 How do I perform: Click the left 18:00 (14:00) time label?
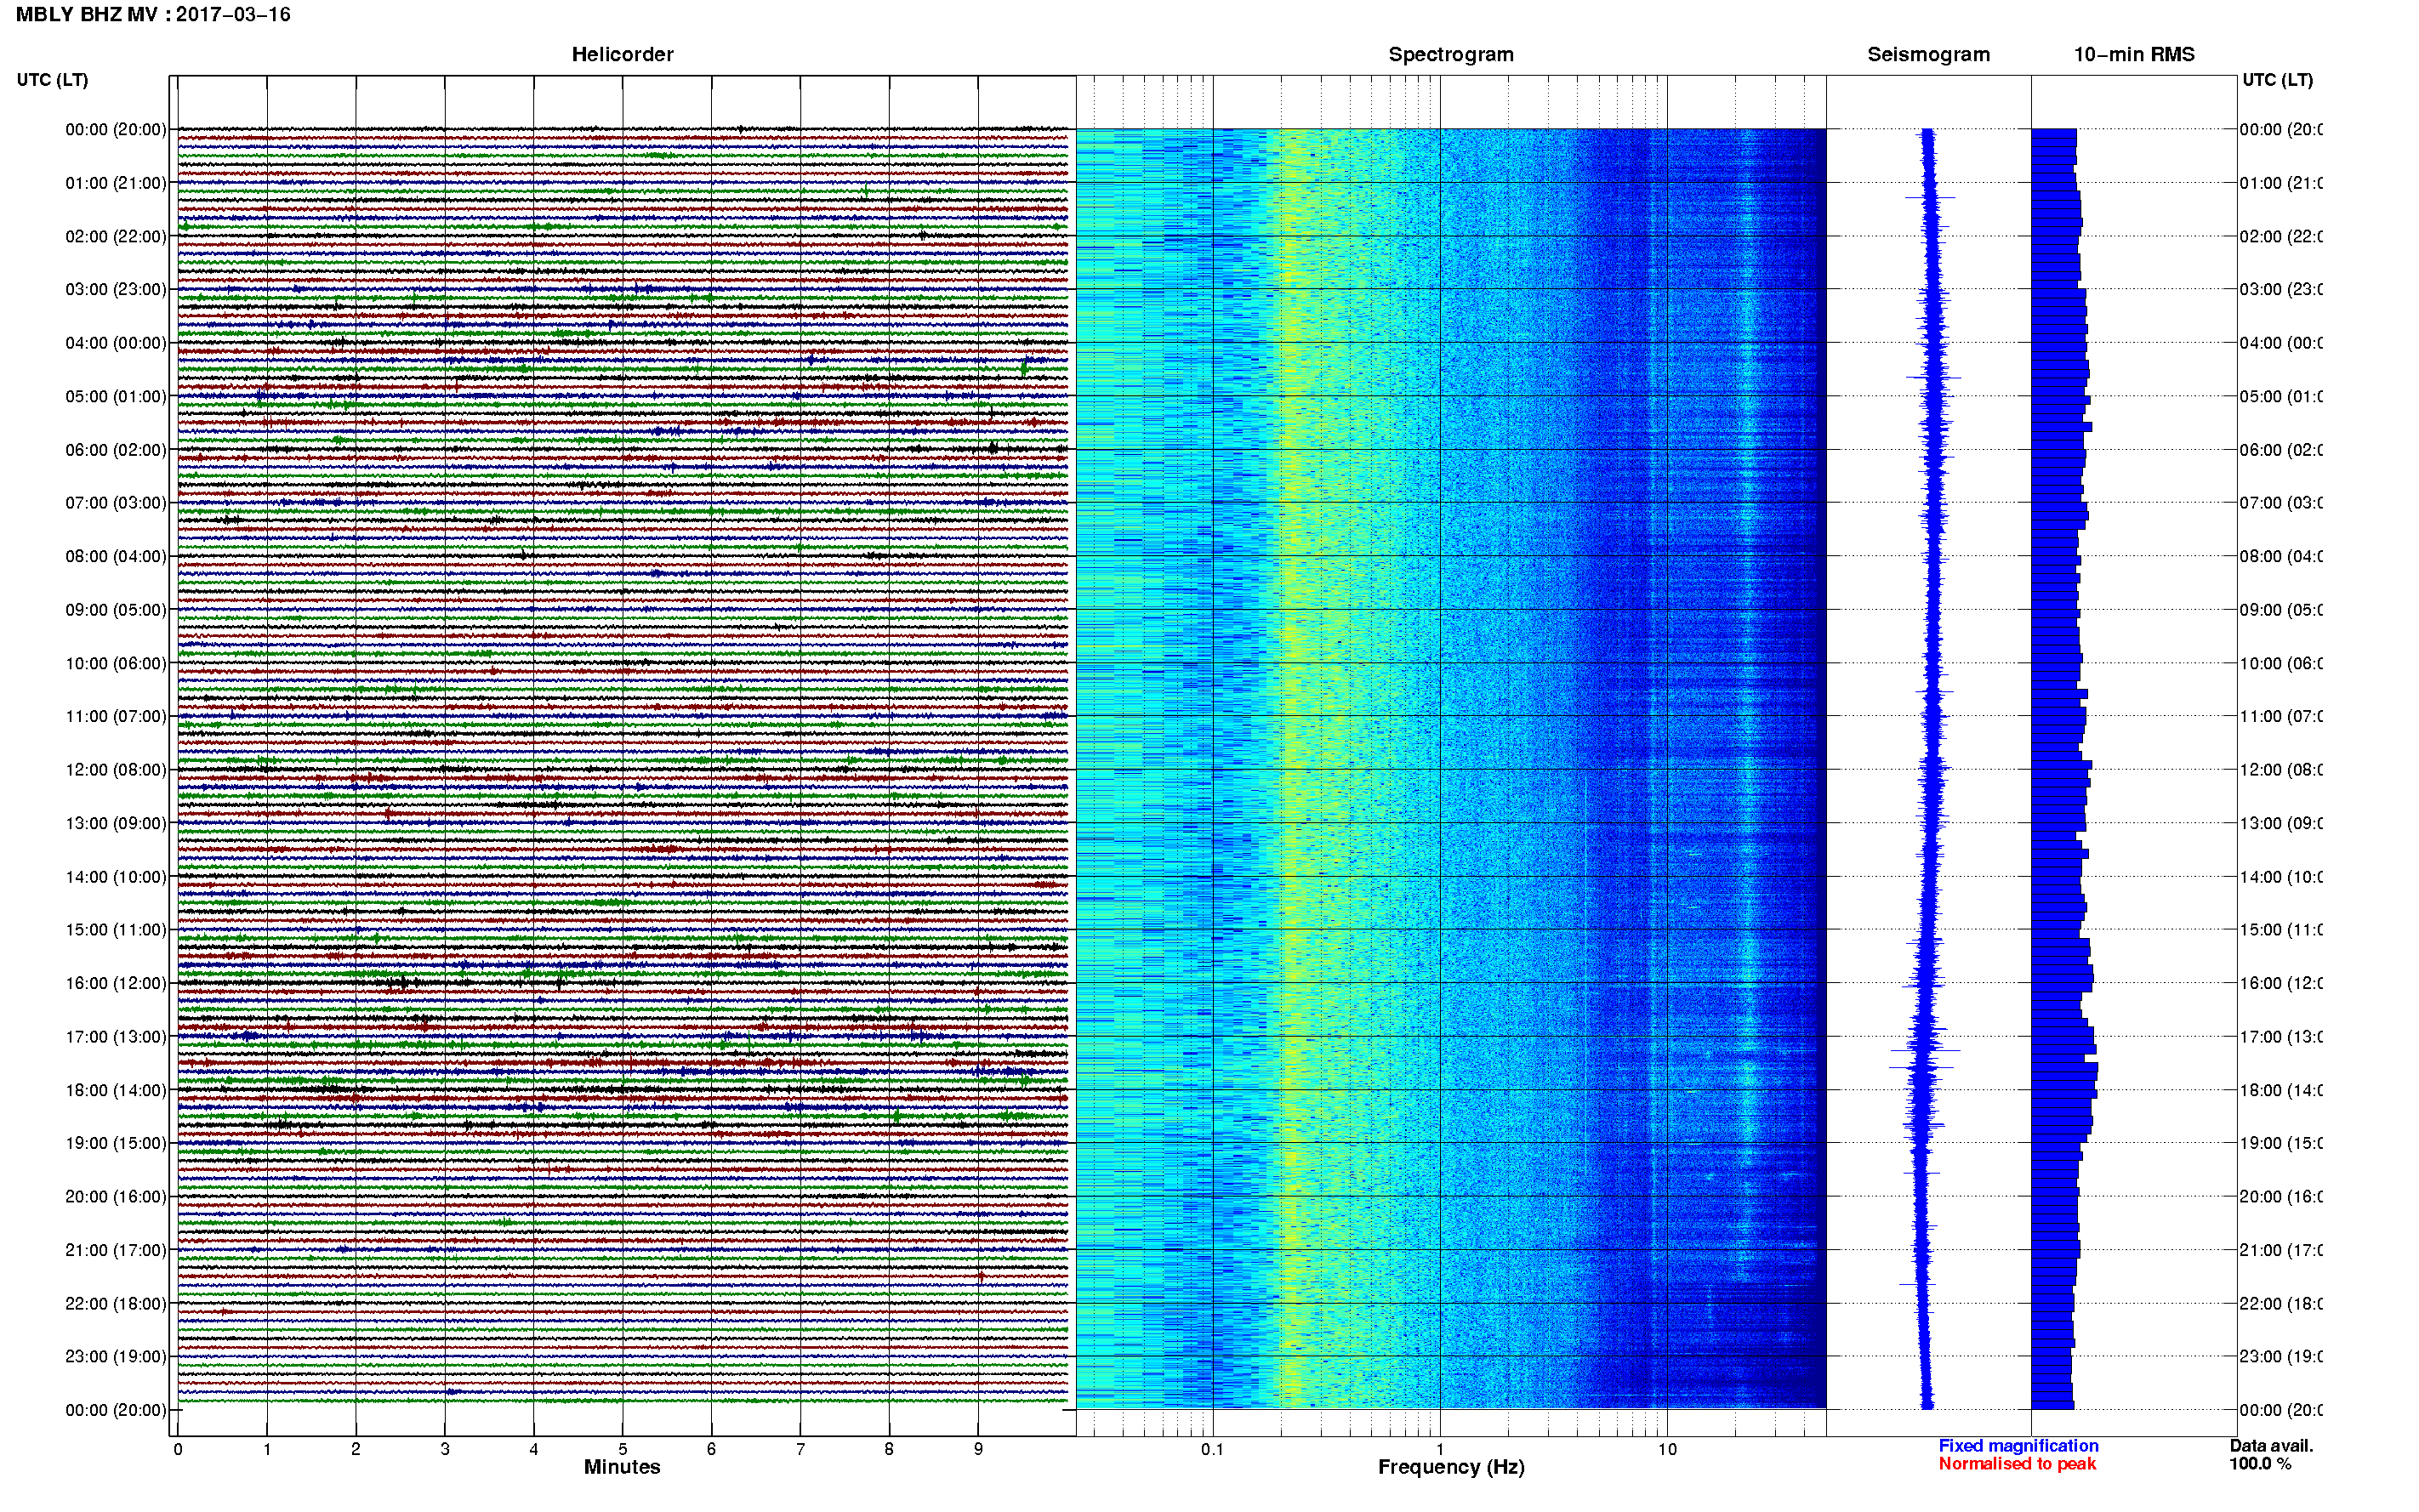(x=116, y=1090)
